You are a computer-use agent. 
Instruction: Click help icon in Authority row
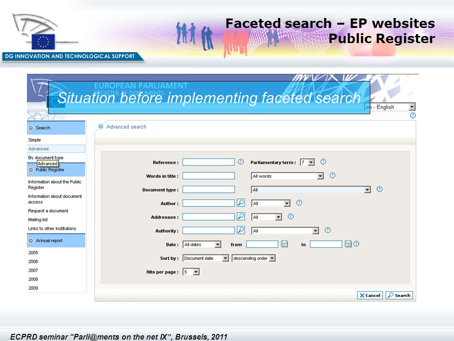[327, 230]
